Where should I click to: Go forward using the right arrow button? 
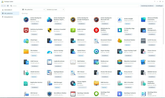pos(5,6)
